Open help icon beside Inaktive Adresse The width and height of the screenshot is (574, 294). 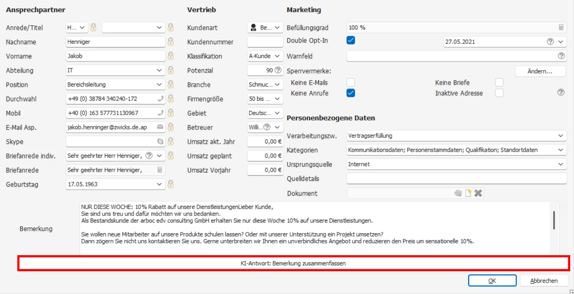tap(561, 92)
